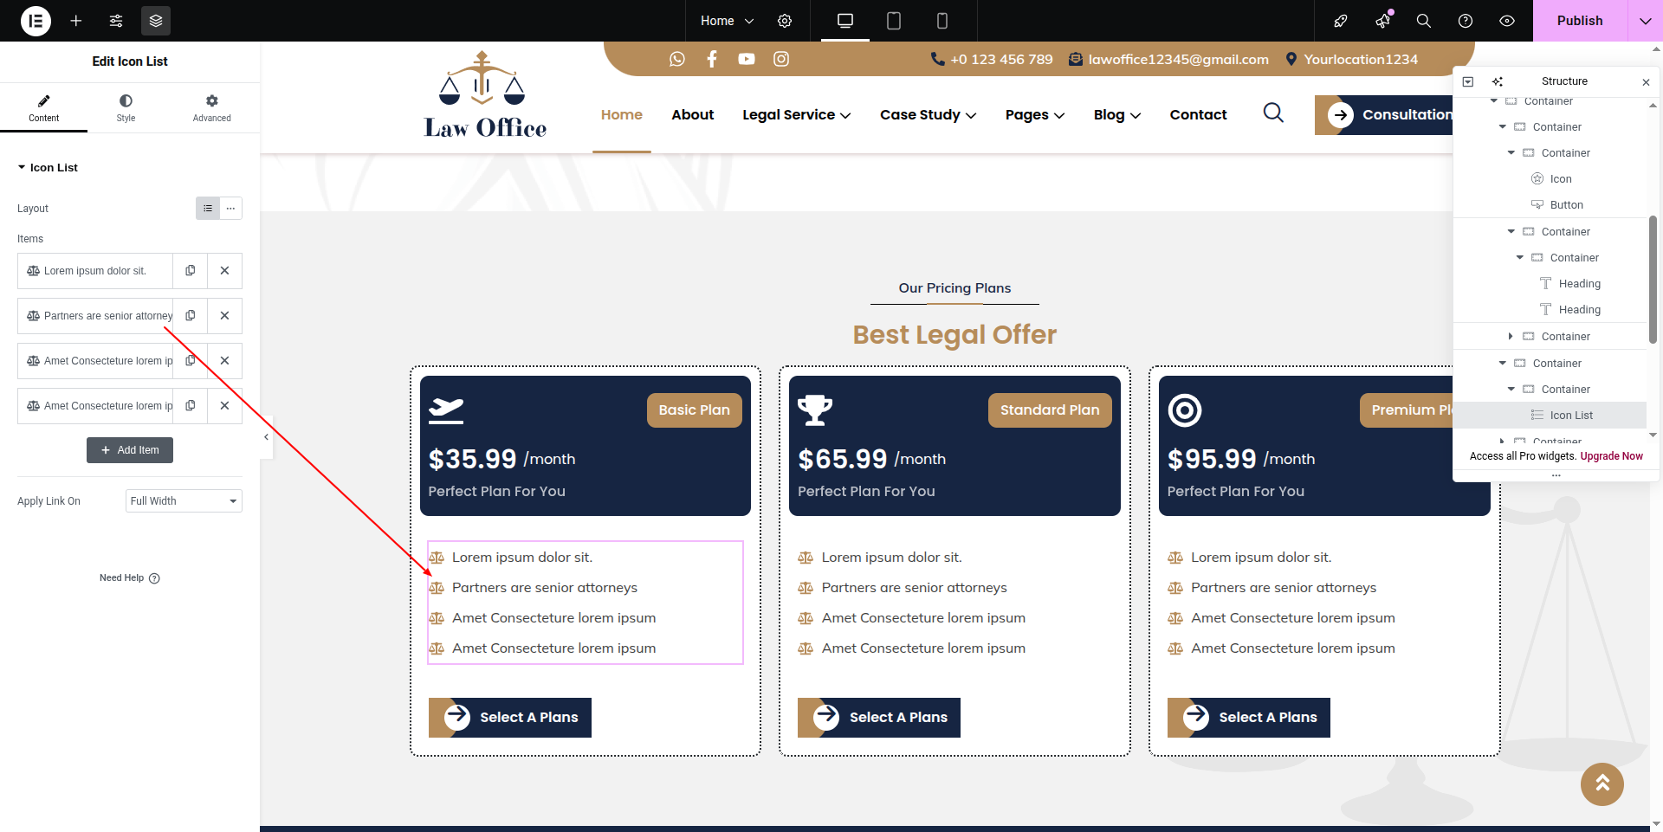Open the notes rocket icon in top bar
1663x832 pixels.
pyautogui.click(x=1341, y=21)
